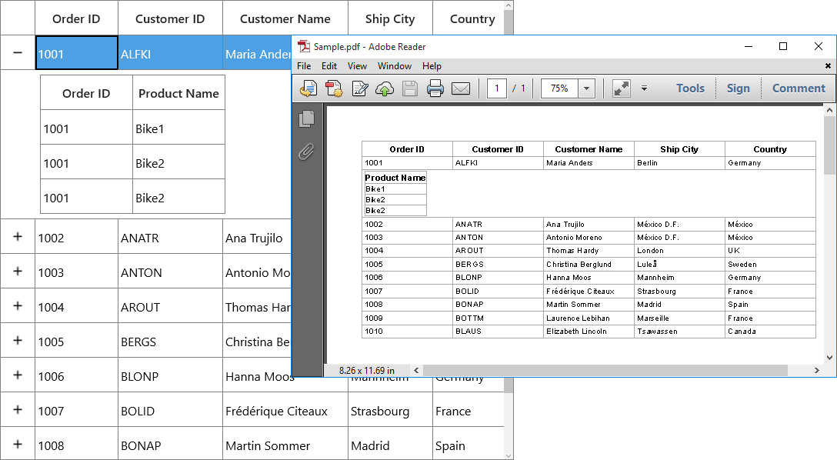Open the Edit menu
The width and height of the screenshot is (837, 460).
pos(328,65)
